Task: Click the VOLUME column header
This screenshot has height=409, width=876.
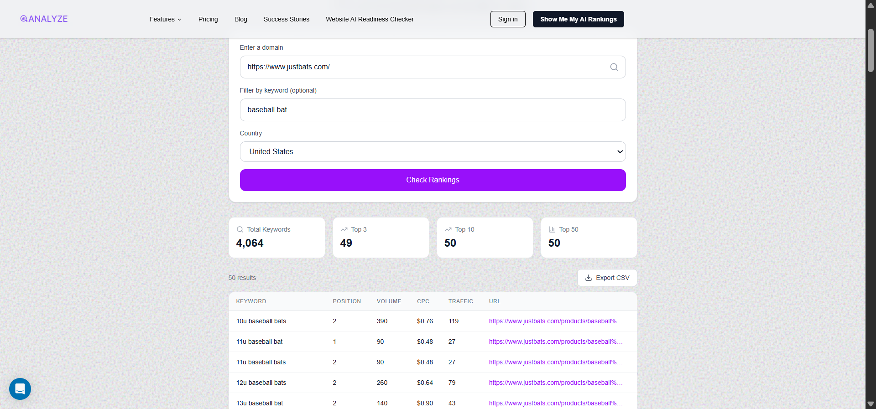Action: pos(389,301)
